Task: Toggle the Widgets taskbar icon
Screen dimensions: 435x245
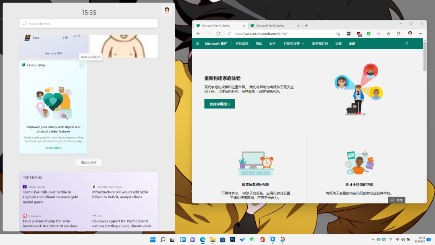Action: [x=182, y=239]
